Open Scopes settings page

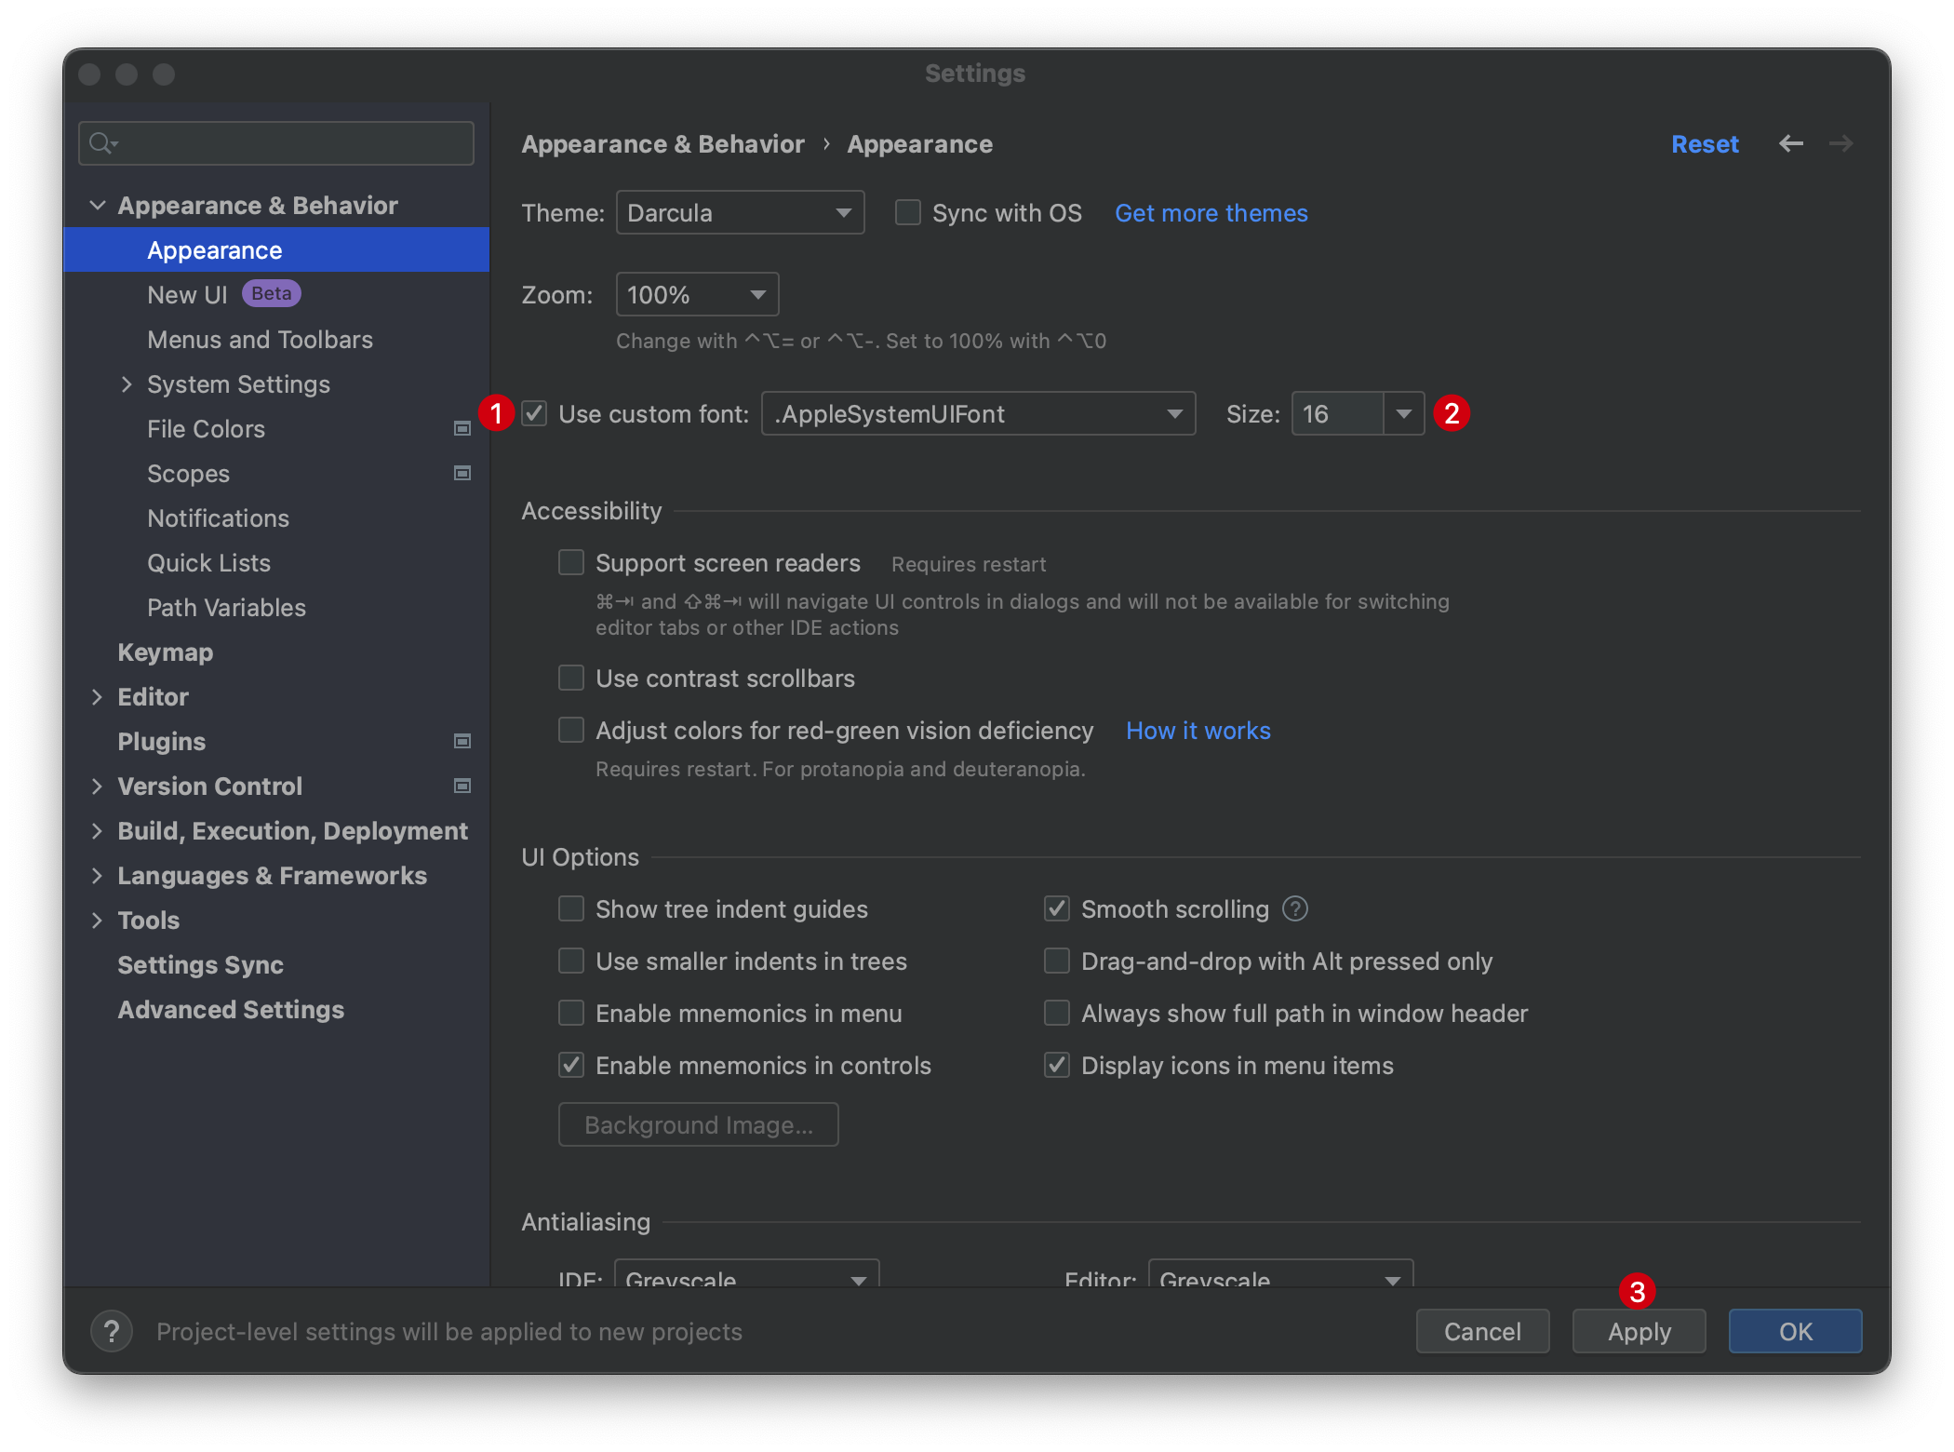188,473
